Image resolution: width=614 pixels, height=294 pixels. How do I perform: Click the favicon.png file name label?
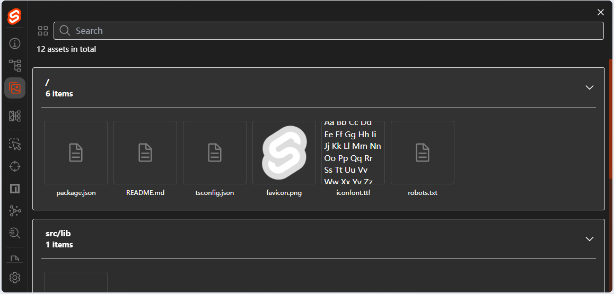(284, 193)
